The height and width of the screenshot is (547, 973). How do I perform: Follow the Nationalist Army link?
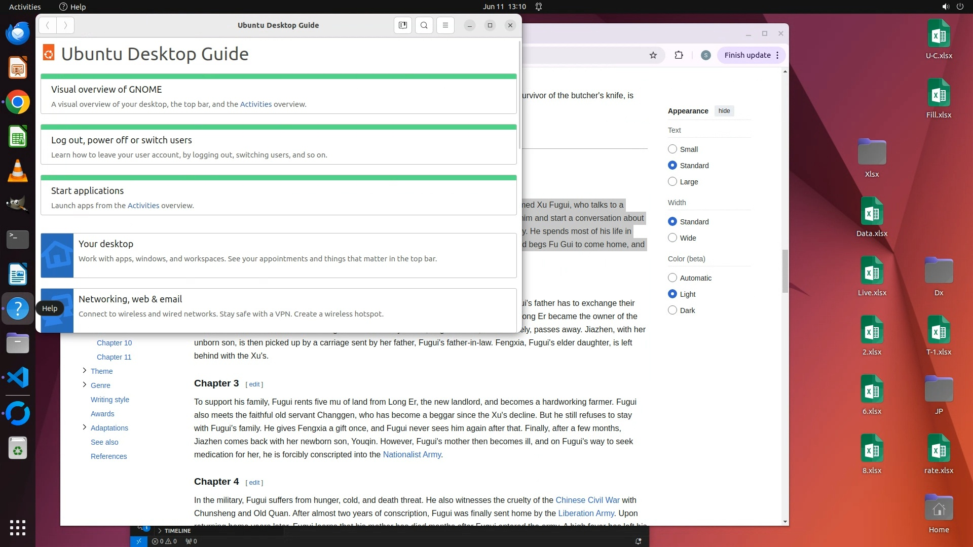pyautogui.click(x=412, y=454)
